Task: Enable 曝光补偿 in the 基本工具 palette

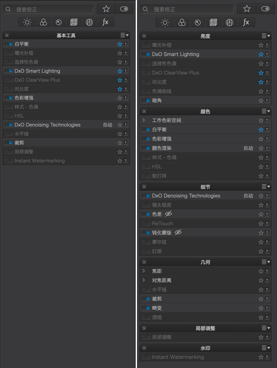Action: coord(9,53)
